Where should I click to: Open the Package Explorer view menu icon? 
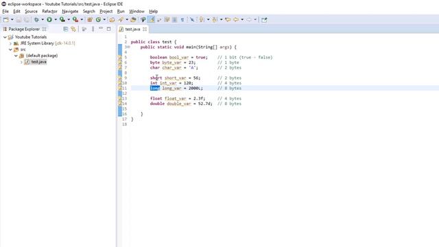(x=93, y=29)
